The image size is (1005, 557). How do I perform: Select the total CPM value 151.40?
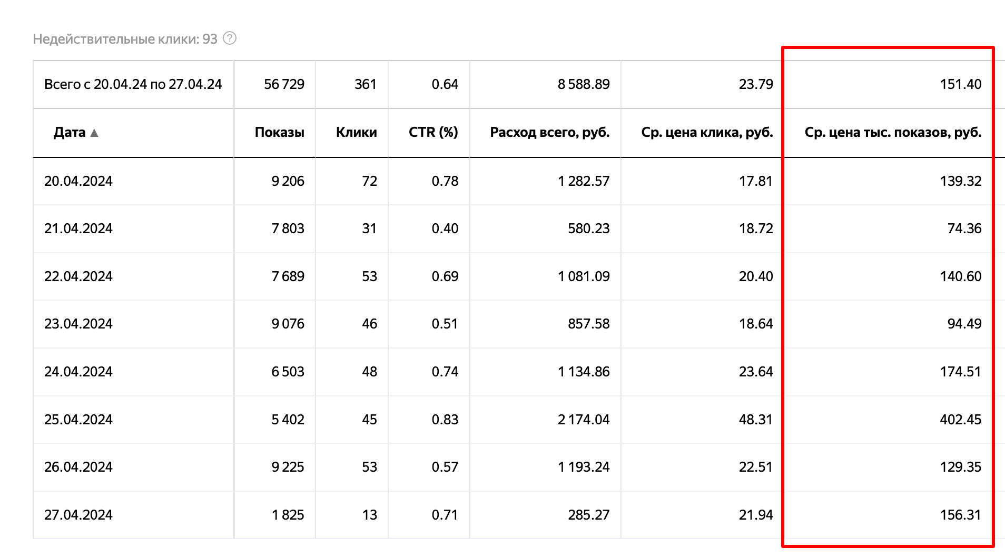point(960,84)
